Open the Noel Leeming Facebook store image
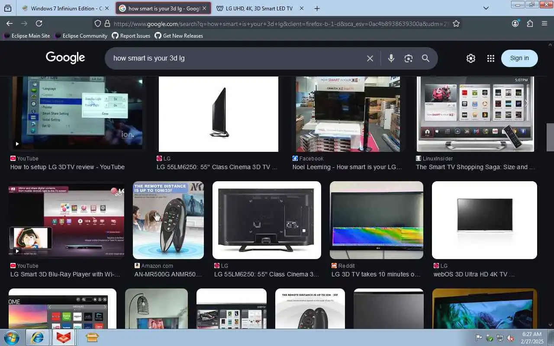 point(348,114)
